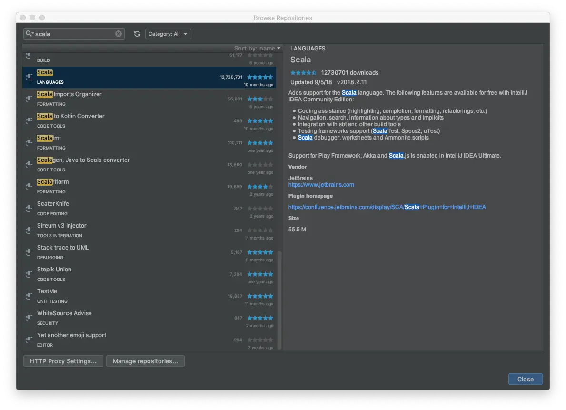
Task: Click plugin icon beside Scalagen converter
Action: click(x=29, y=164)
